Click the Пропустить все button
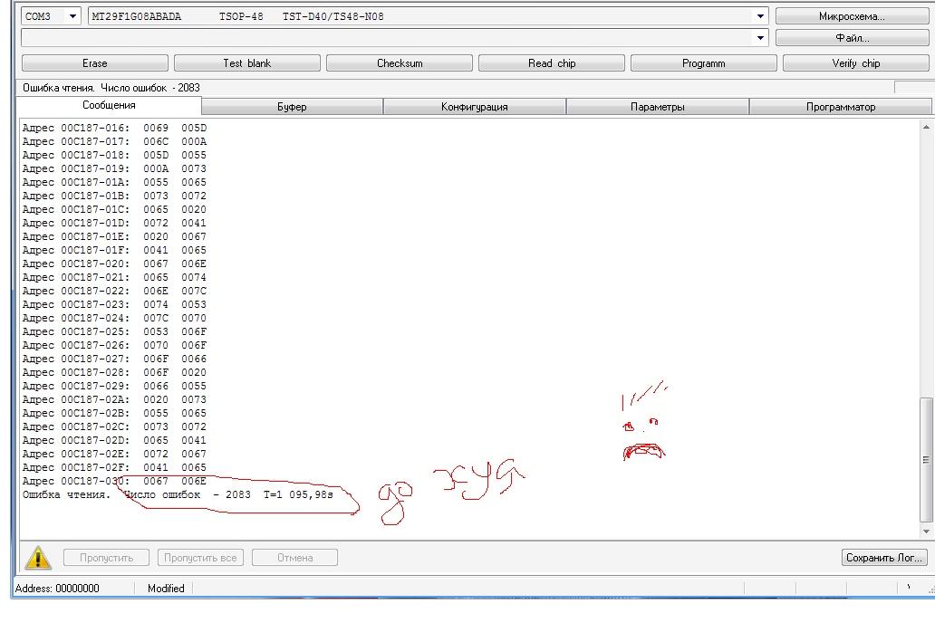The height and width of the screenshot is (642, 935). (x=200, y=558)
